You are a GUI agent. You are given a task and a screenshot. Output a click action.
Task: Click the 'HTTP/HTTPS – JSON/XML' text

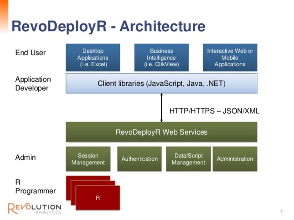[x=214, y=111]
